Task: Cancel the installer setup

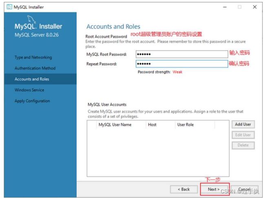Action: (244, 189)
